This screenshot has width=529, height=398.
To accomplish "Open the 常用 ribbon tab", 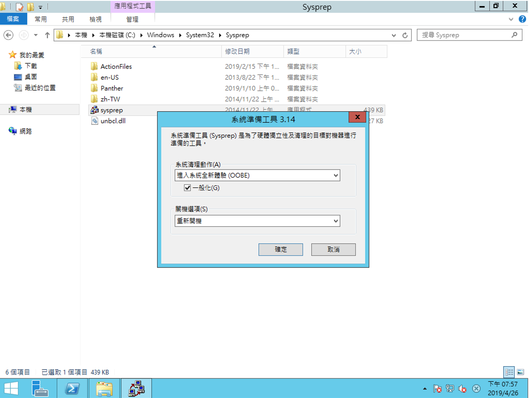I will coord(40,19).
